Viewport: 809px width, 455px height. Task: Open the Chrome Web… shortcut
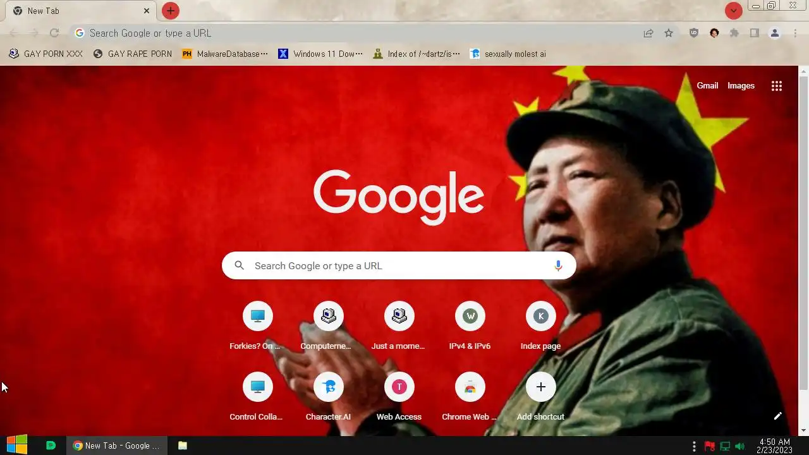pos(470,396)
